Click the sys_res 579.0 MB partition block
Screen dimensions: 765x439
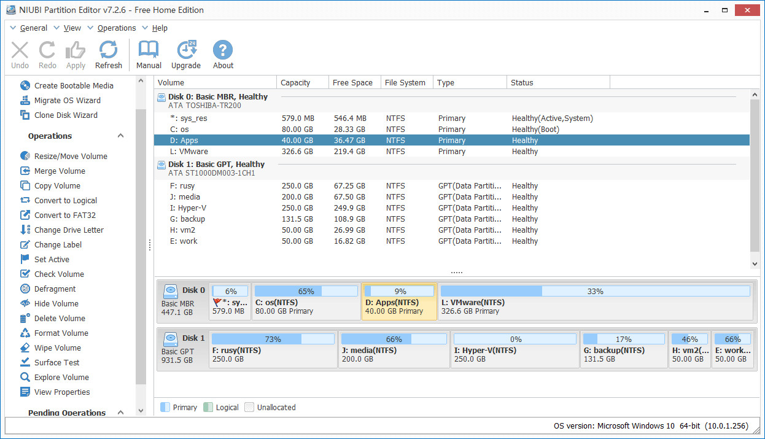[x=230, y=301]
